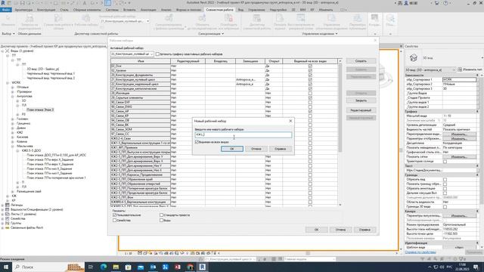Switch to the Управление ribbon tab

pos(256,10)
